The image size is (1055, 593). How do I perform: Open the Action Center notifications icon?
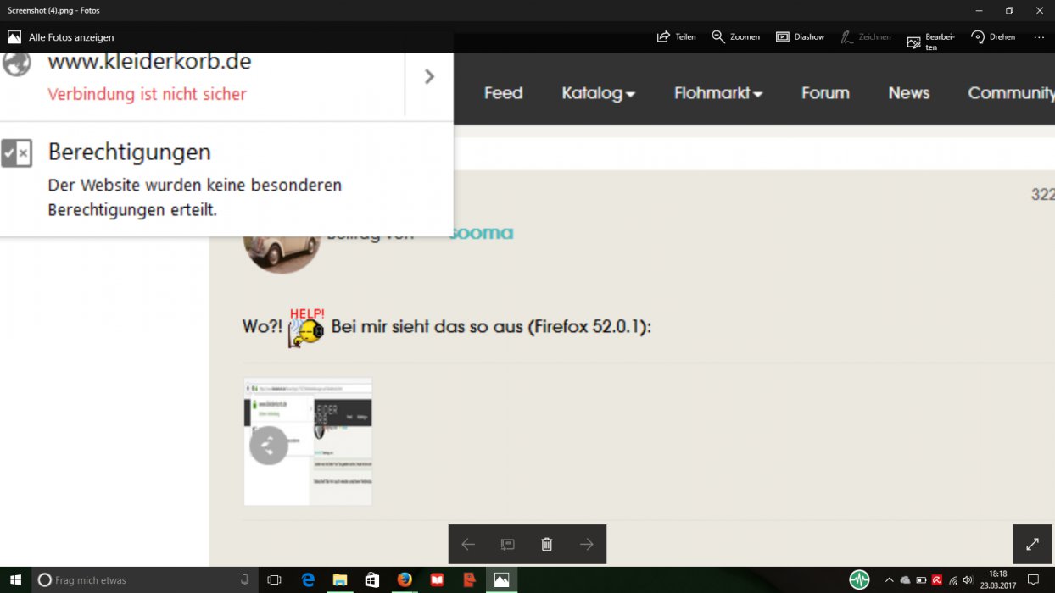1033,580
